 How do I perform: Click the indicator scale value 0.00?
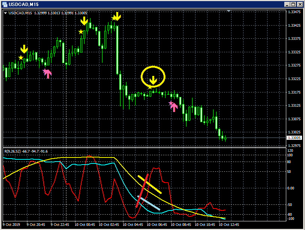point(291,188)
